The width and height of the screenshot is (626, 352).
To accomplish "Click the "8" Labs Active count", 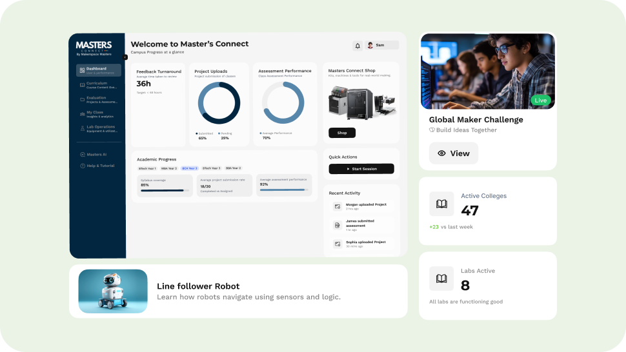I will (465, 286).
